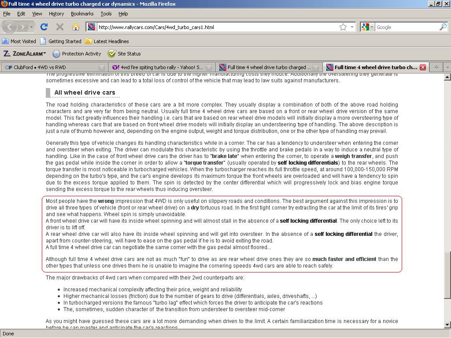Viewport: 451px width, 338px height.
Task: Open the Bookmarks menu
Action: click(x=82, y=14)
